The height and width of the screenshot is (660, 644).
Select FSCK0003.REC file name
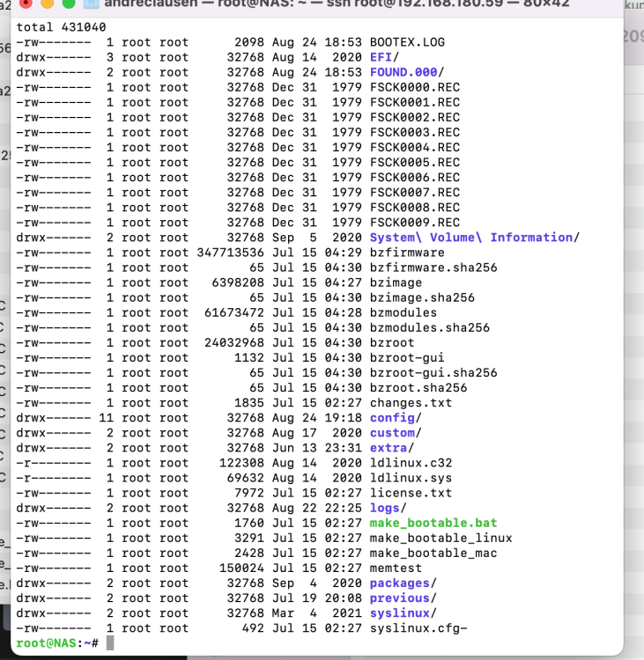[415, 132]
